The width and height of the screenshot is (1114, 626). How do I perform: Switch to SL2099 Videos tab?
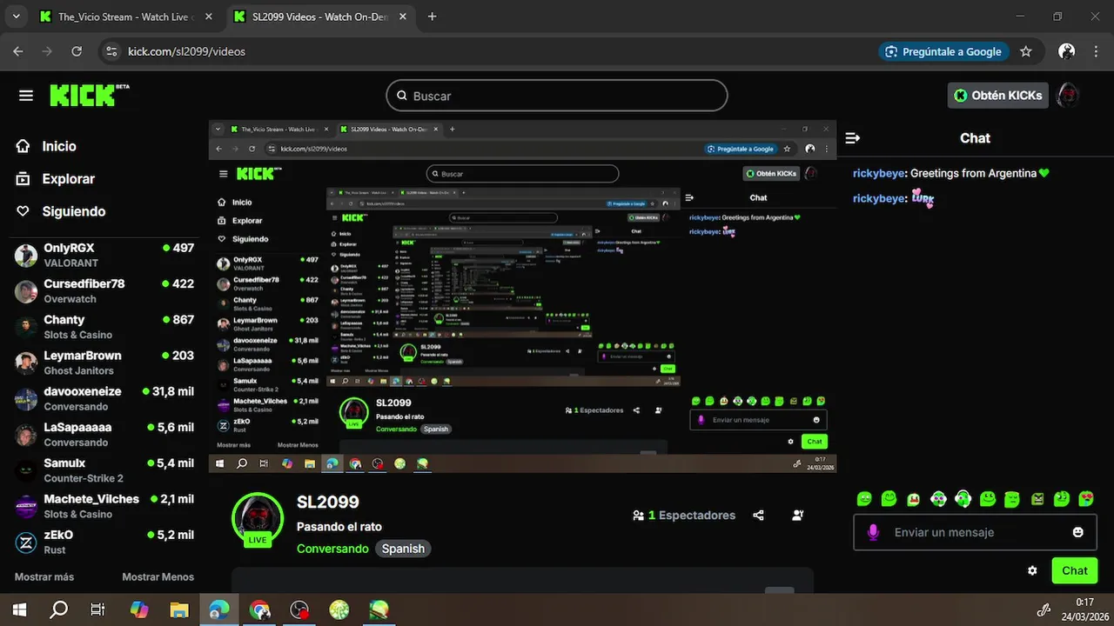click(x=321, y=17)
